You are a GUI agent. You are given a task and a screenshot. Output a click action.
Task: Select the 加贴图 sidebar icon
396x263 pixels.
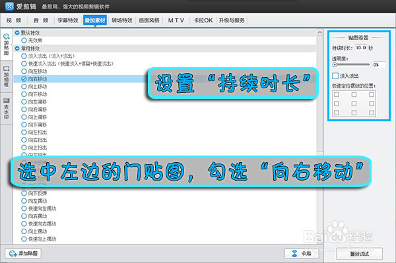[7, 45]
